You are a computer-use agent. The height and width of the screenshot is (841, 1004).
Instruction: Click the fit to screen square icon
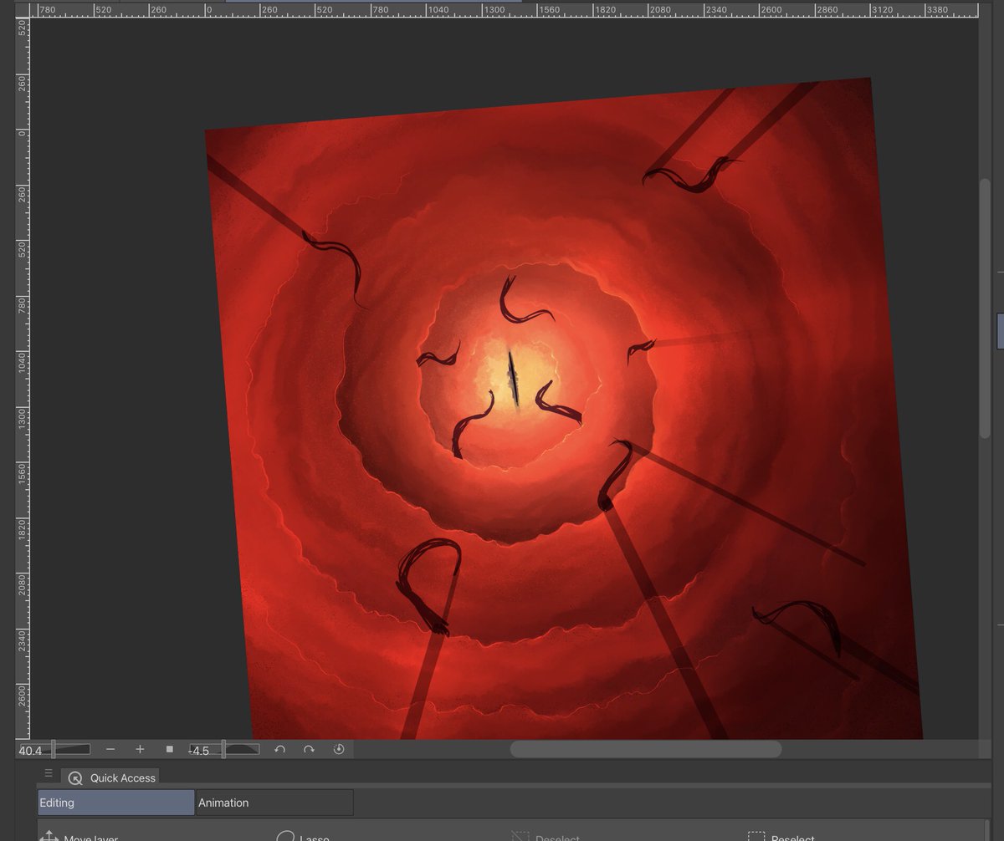tap(169, 750)
